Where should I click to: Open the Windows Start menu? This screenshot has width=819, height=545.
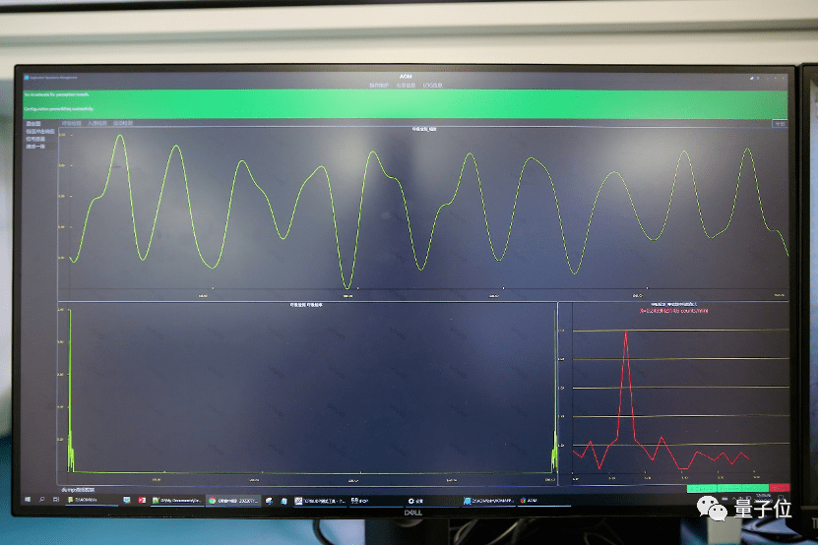click(28, 500)
